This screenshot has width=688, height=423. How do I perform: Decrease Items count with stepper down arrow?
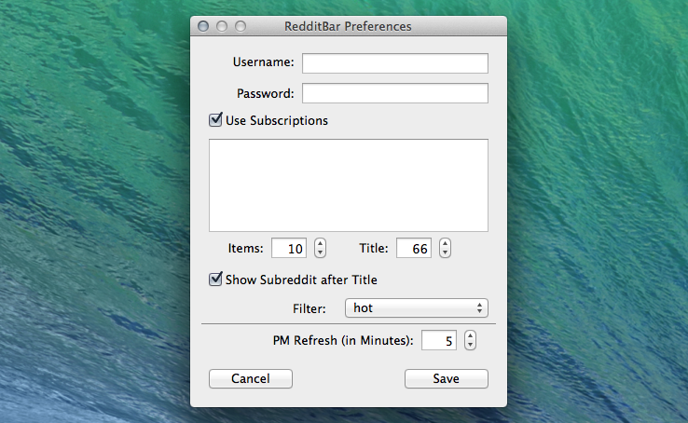tap(321, 252)
